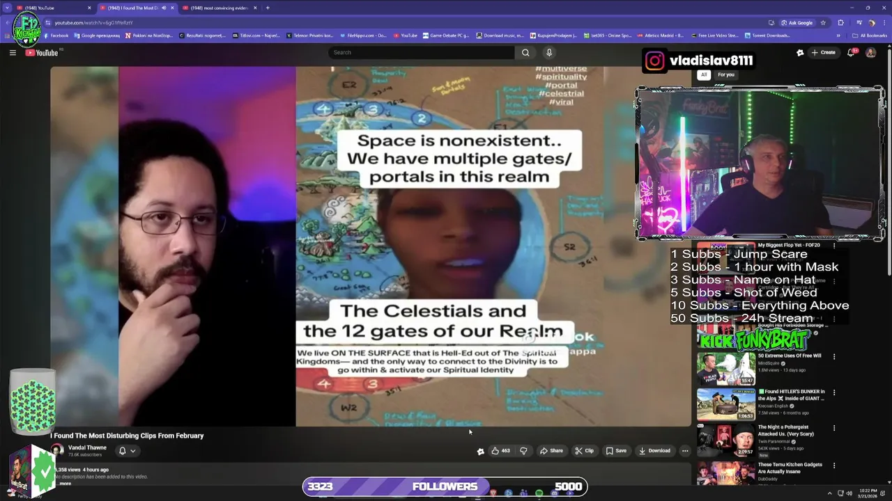Open 'The Night a Poltergeist Attacked Us' thumbnail
Image resolution: width=892 pixels, height=501 pixels.
(x=726, y=440)
